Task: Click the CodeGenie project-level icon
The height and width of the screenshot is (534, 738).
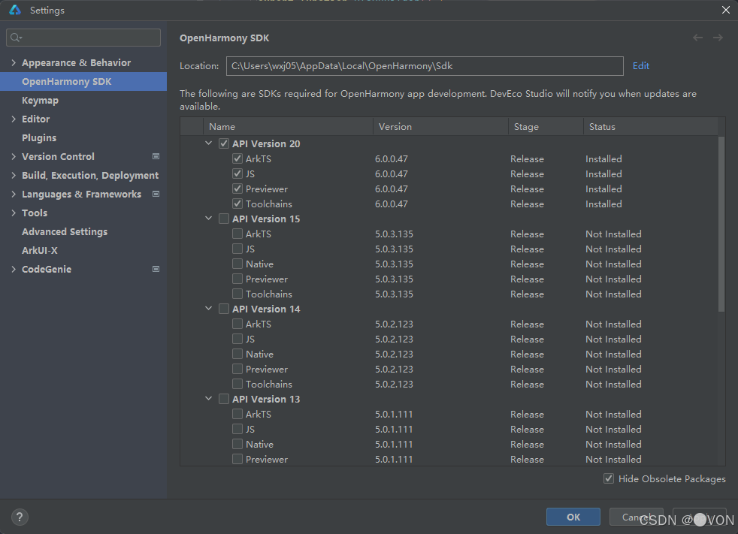Action: [x=156, y=269]
